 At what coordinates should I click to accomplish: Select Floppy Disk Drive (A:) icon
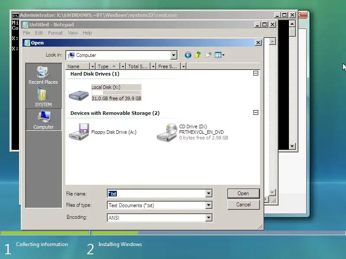(79, 132)
